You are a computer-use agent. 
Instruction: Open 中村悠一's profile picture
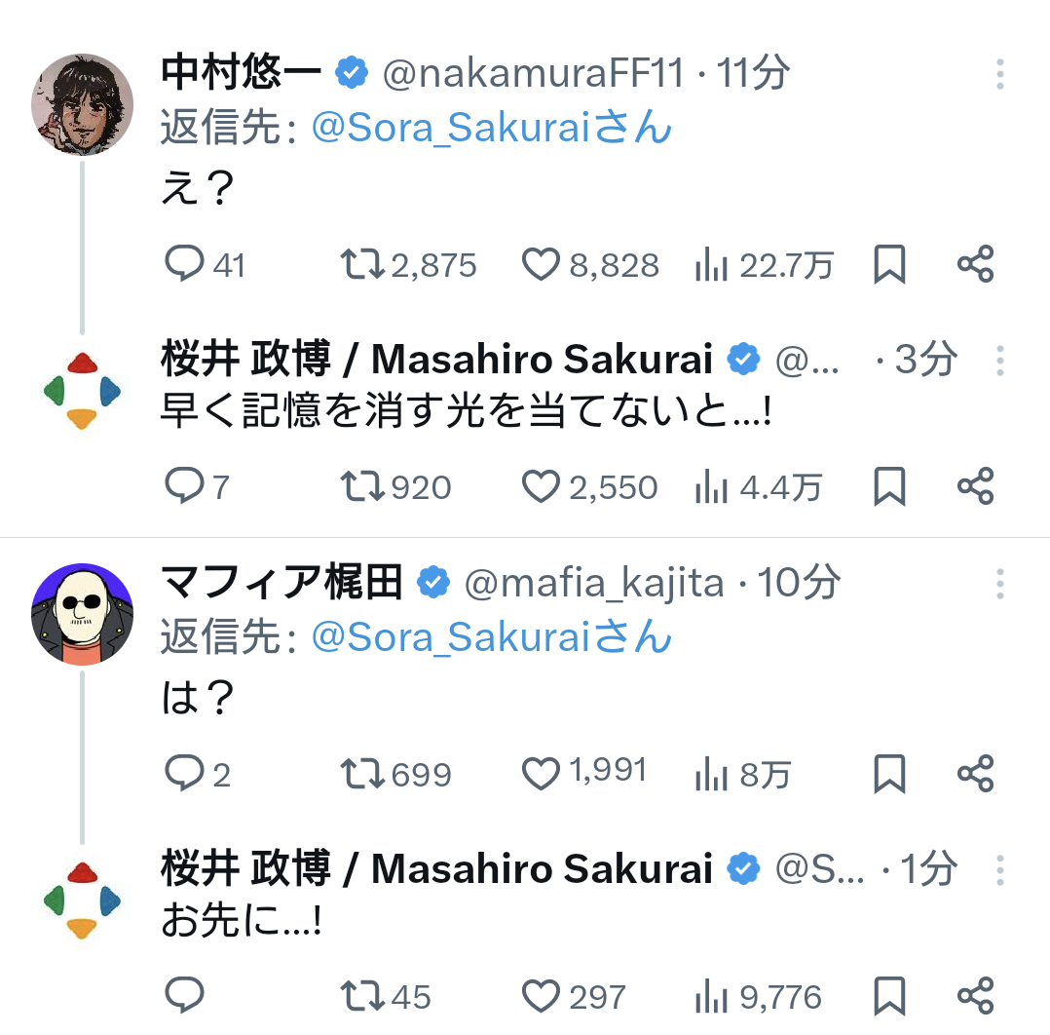pos(82,104)
